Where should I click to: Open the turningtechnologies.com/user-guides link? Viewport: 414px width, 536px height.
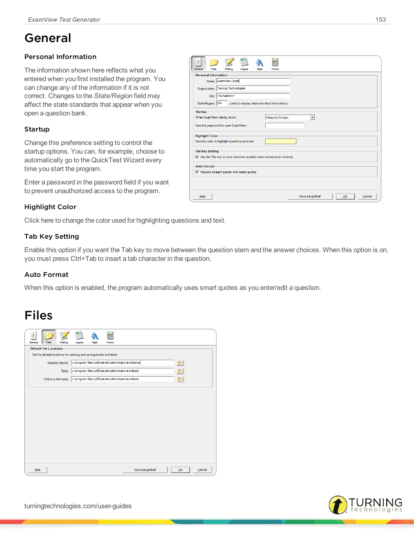pyautogui.click(x=78, y=506)
